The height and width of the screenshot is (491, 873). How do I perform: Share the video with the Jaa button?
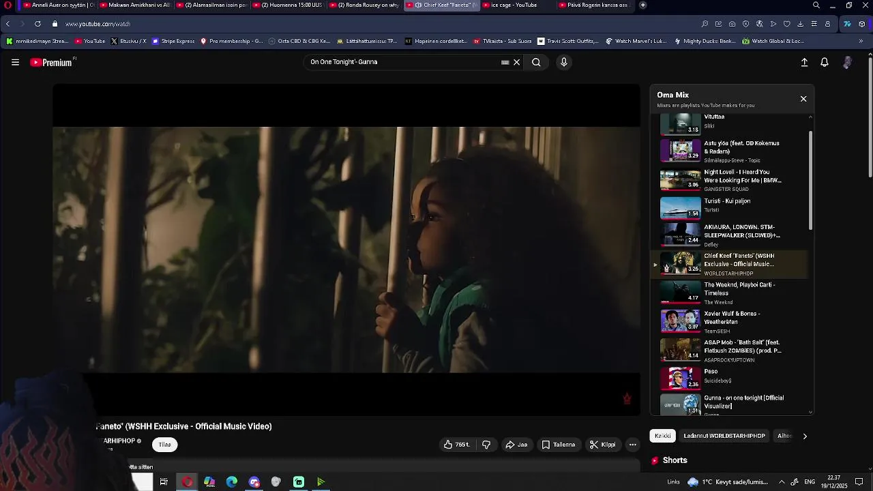pos(516,445)
